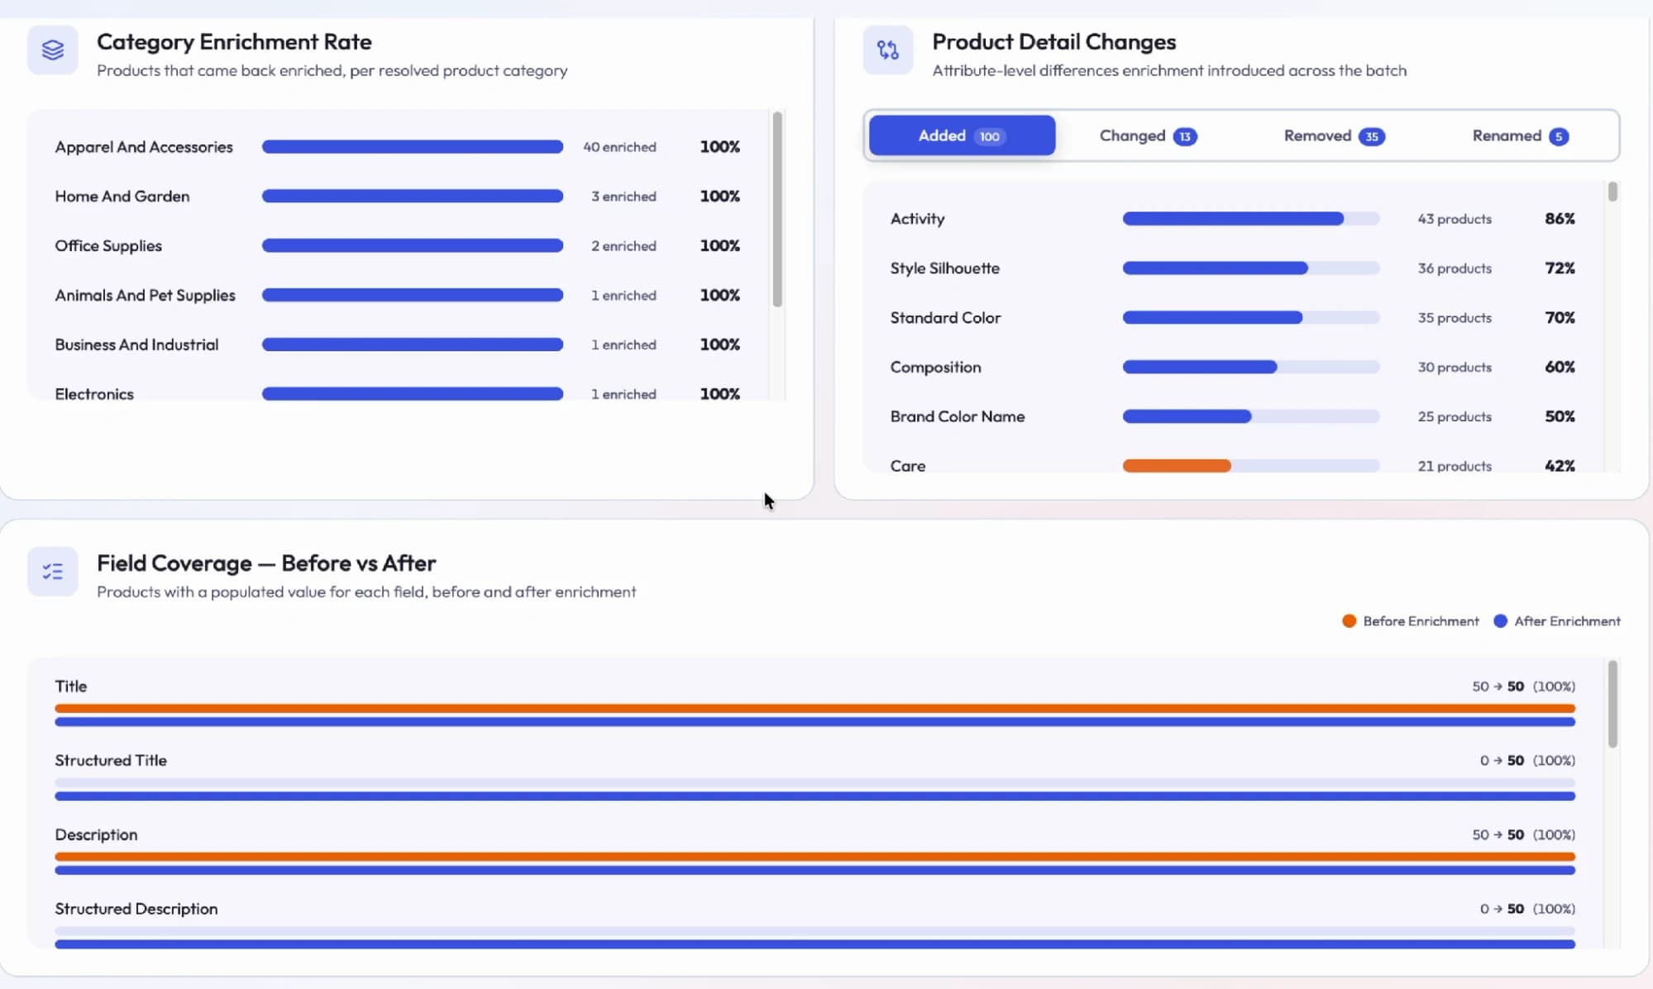Switch to the Renamed tab

pos(1520,136)
